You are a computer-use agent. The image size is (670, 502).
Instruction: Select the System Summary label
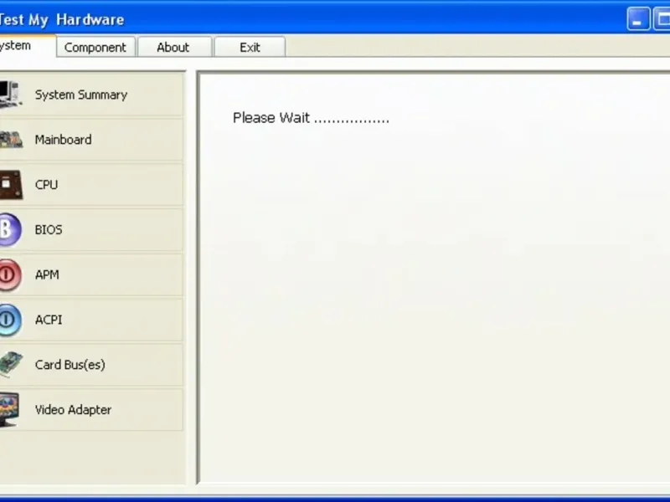81,95
